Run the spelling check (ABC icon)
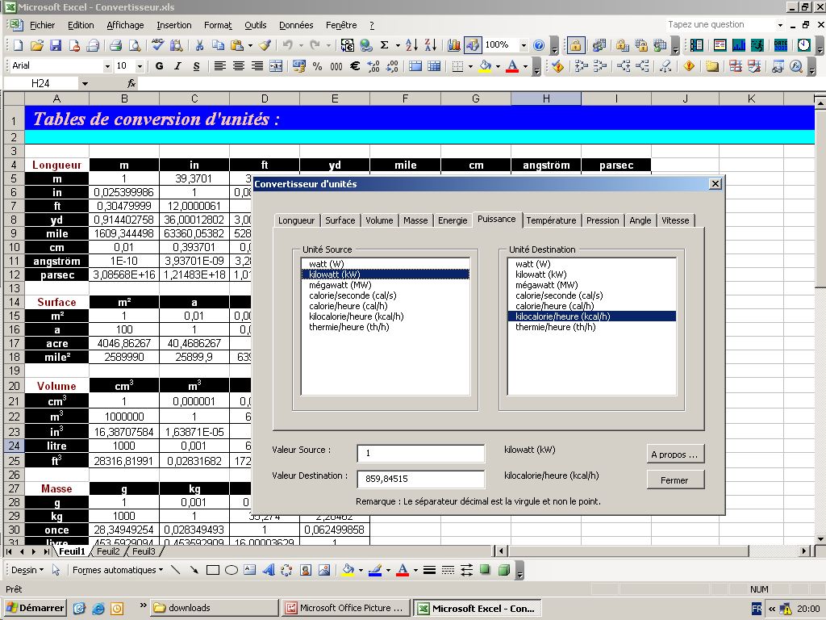Screen dimensions: 826x620 [x=157, y=45]
